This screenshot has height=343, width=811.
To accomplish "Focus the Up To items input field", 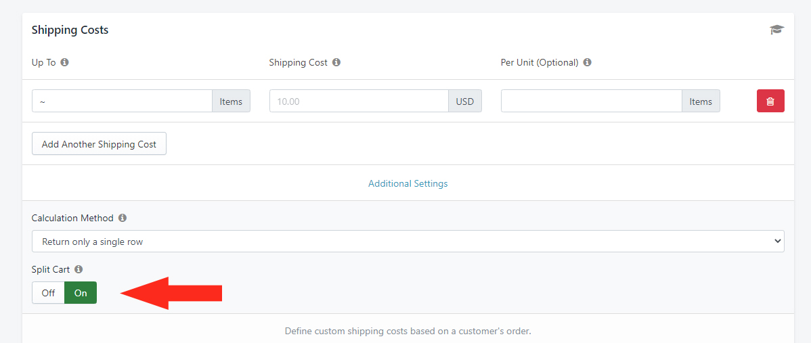I will (x=122, y=101).
